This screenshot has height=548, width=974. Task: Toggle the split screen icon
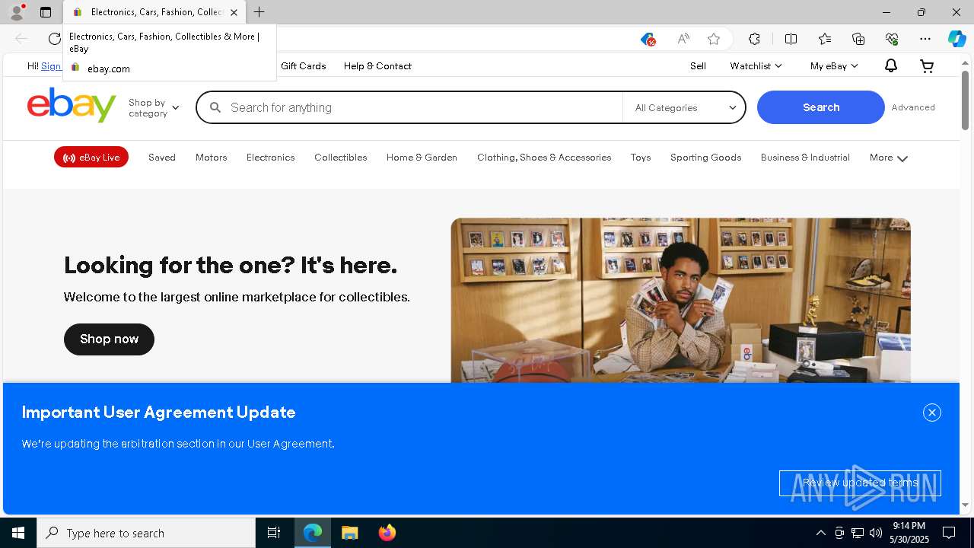pyautogui.click(x=791, y=39)
